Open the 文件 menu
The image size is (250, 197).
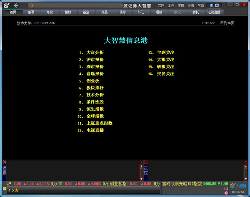tap(161, 5)
